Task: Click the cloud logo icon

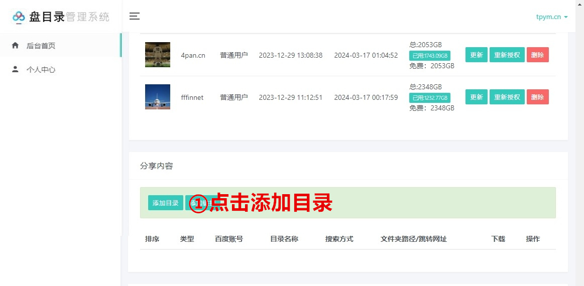Action: [18, 17]
